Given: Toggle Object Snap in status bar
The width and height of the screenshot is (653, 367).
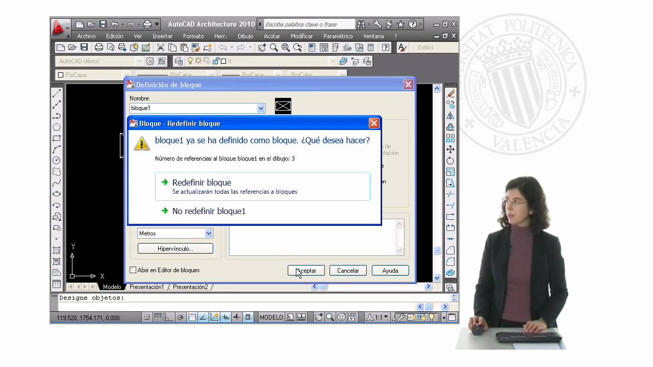Looking at the screenshot, I should (x=192, y=317).
